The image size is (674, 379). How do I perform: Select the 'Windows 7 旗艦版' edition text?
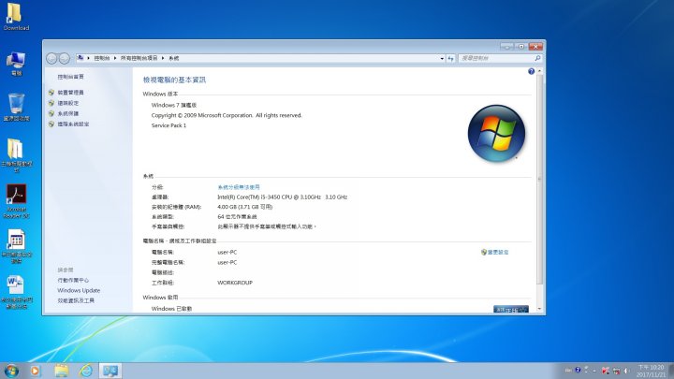pyautogui.click(x=174, y=105)
